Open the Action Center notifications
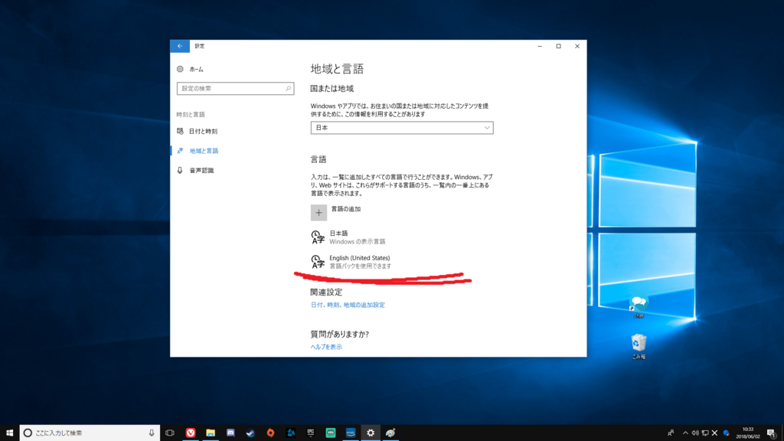This screenshot has width=784, height=441. [x=772, y=433]
